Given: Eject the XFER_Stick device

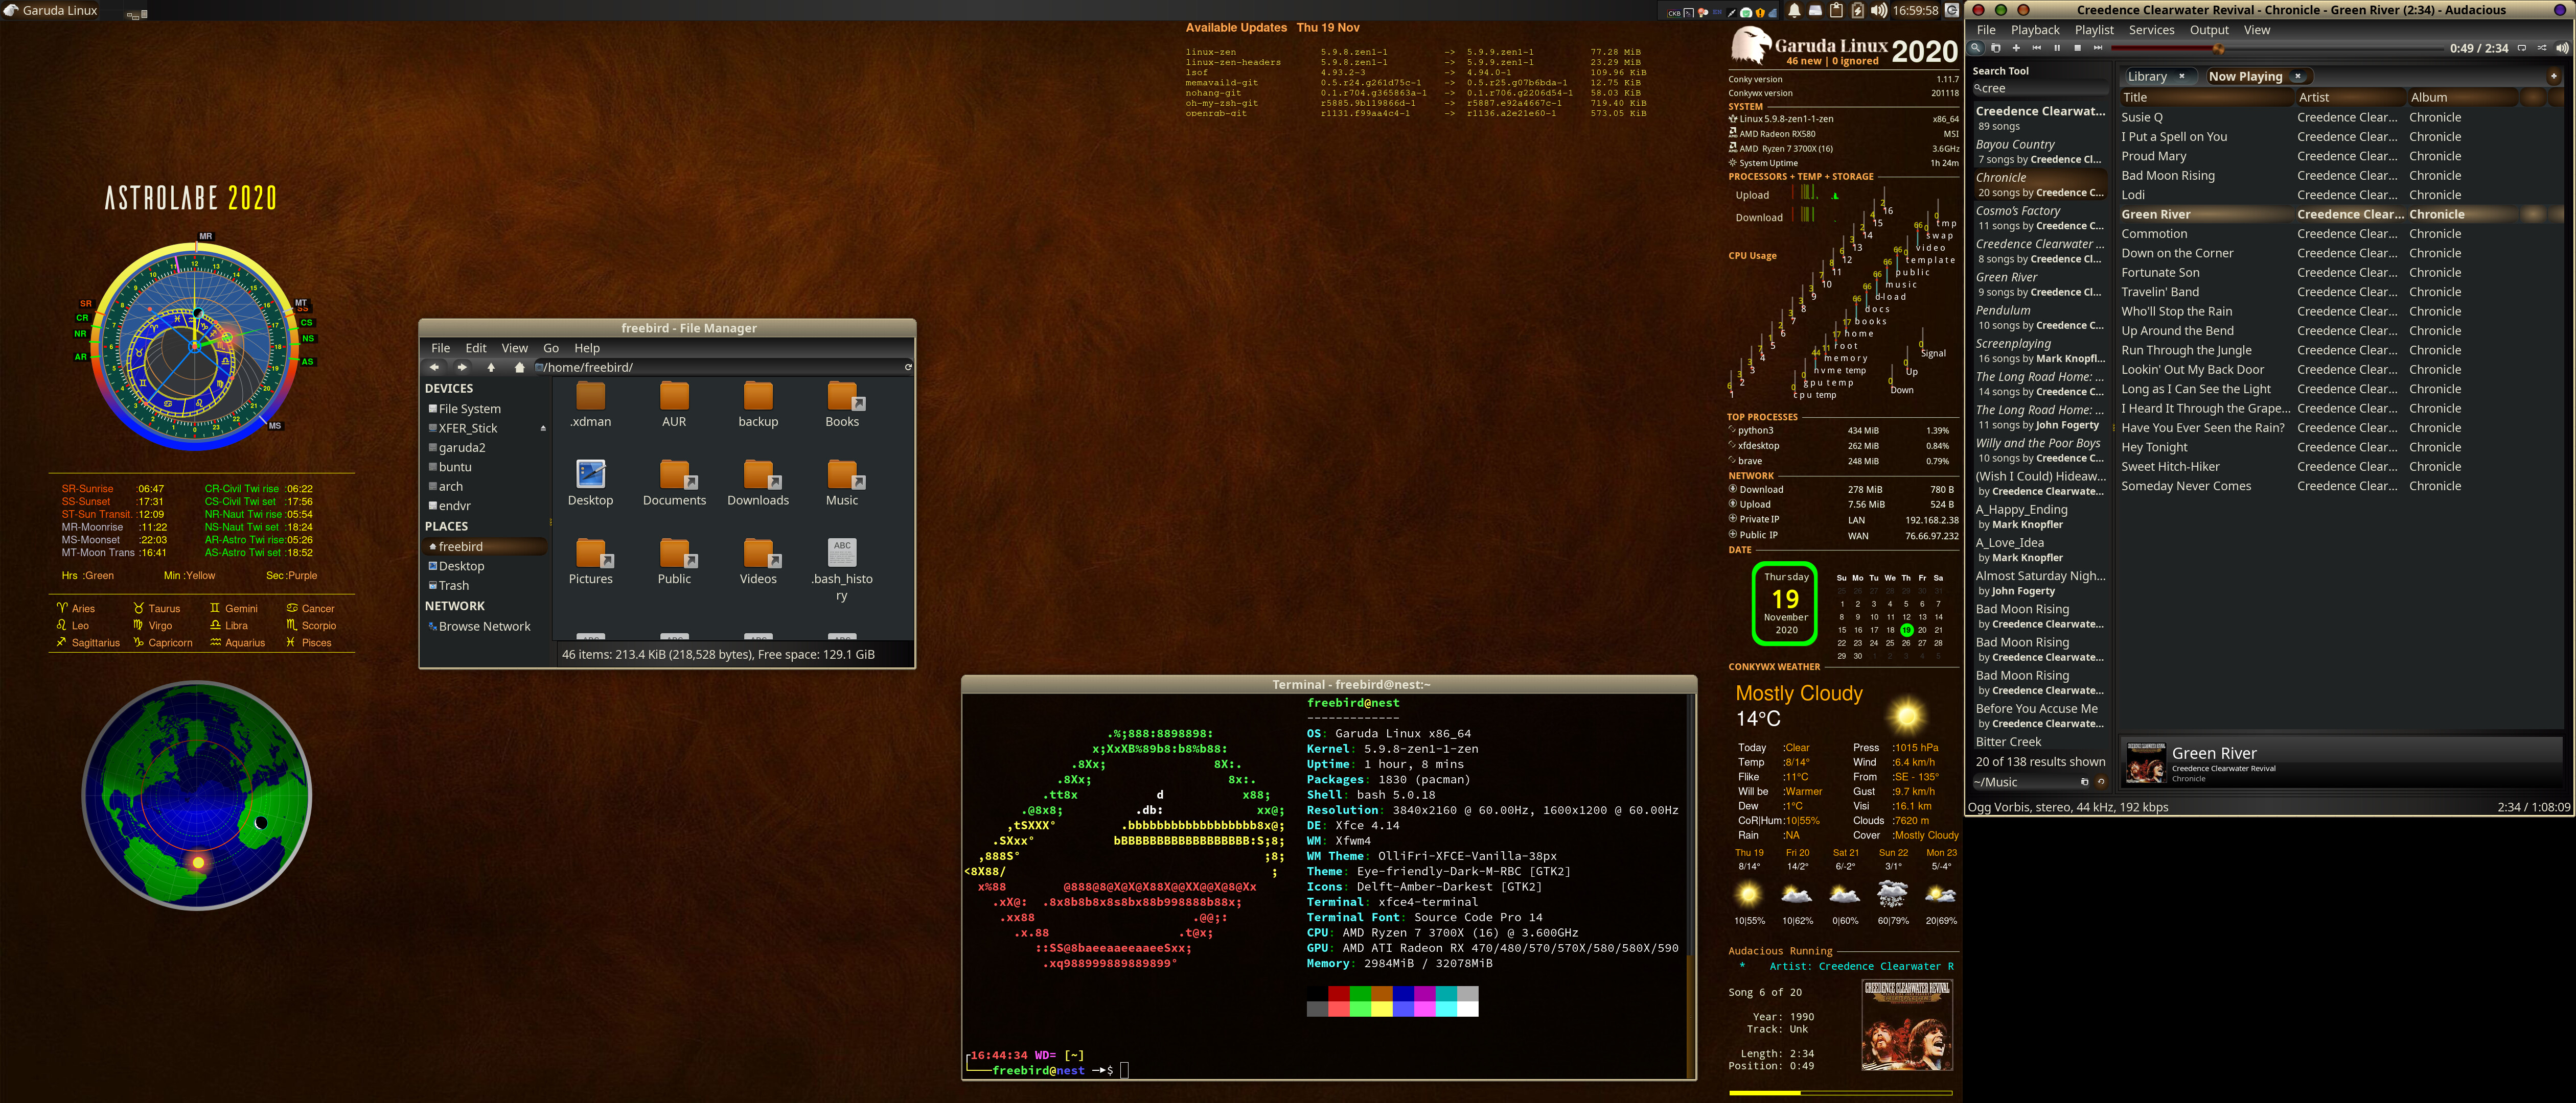Looking at the screenshot, I should pos(543,428).
